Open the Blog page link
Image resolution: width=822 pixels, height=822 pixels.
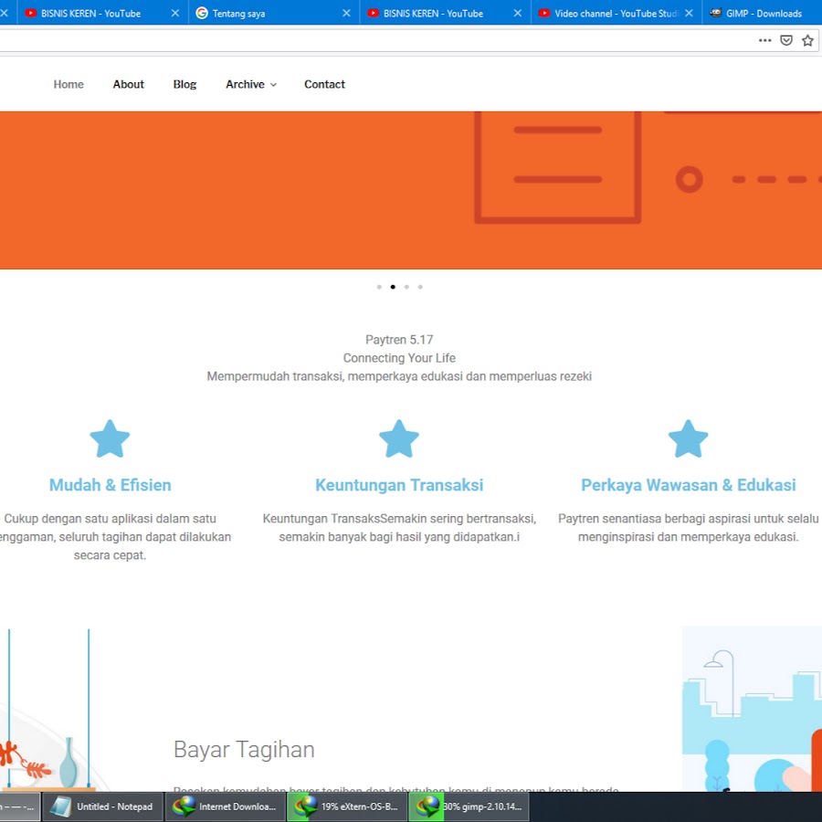click(x=184, y=84)
